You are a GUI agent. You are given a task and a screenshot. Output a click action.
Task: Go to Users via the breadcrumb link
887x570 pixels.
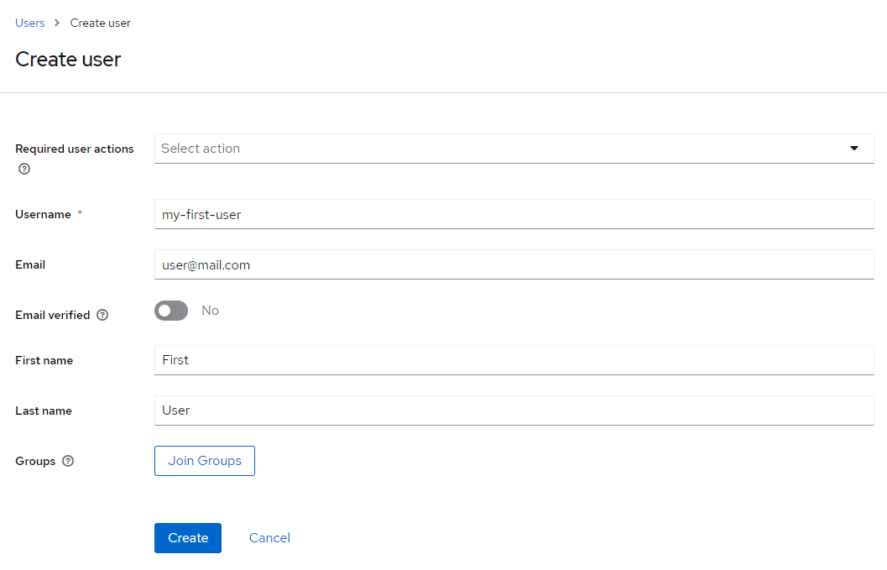(30, 23)
